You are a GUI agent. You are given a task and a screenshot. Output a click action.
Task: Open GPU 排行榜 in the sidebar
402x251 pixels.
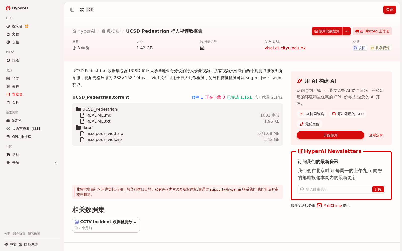pos(22,137)
